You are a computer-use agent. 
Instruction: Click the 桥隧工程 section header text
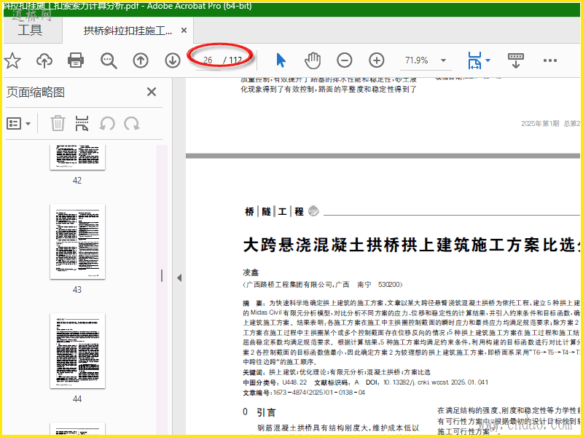pos(275,211)
